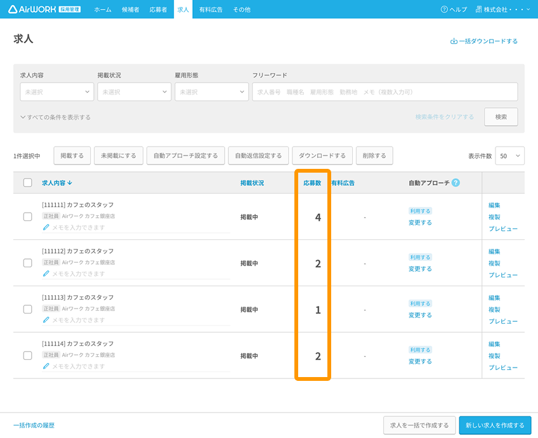Toggle the select-all checkbox in header
The image size is (538, 438).
pyautogui.click(x=27, y=183)
